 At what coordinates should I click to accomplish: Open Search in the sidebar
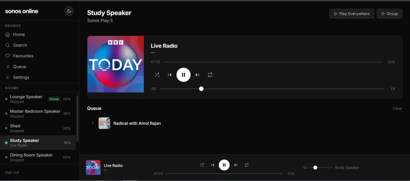click(x=40, y=45)
